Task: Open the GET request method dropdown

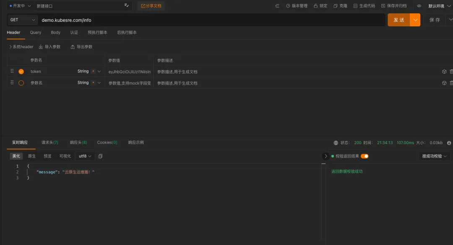Action: [23, 20]
